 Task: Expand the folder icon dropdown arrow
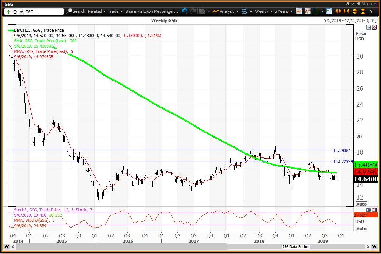pos(208,11)
